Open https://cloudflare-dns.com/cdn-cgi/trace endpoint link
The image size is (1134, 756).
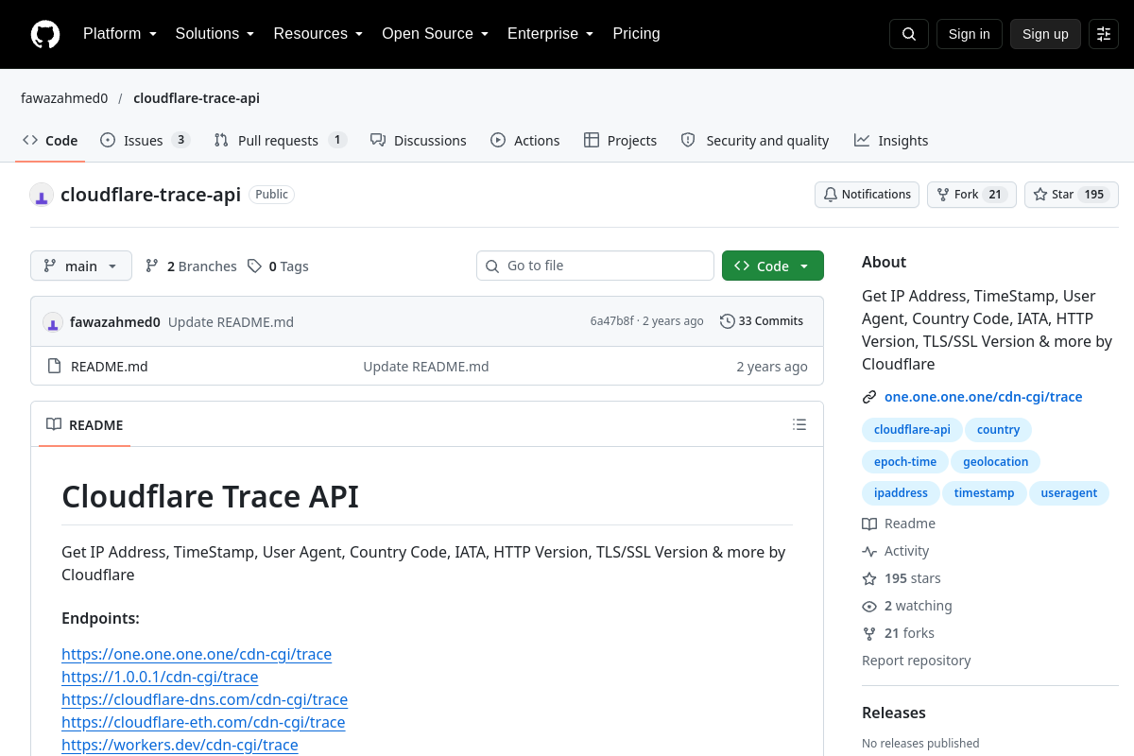coord(204,699)
